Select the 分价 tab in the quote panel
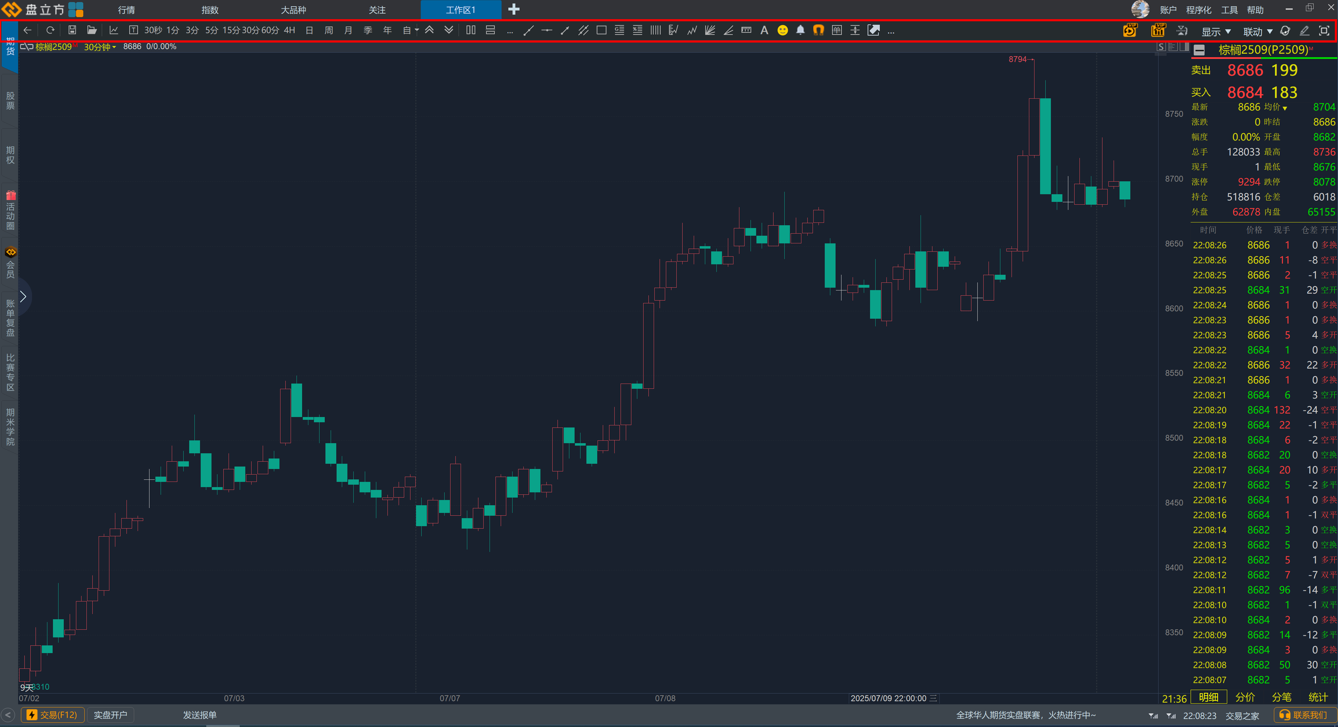 1245,697
